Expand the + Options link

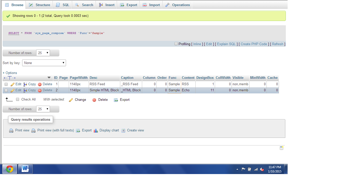10,73
